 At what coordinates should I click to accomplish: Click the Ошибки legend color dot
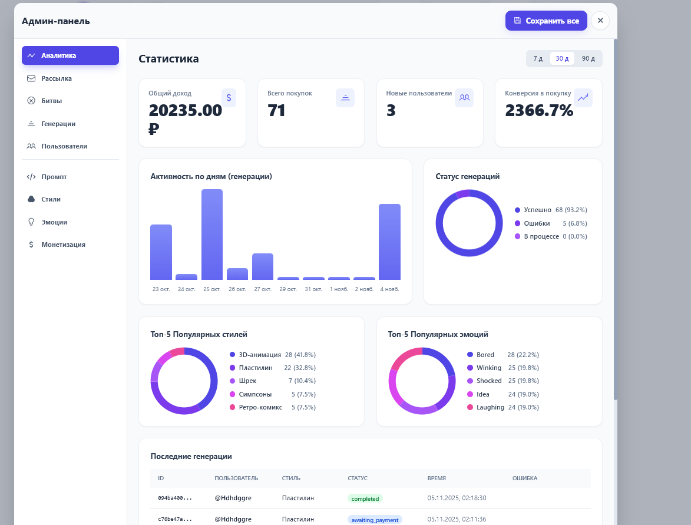pyautogui.click(x=517, y=223)
